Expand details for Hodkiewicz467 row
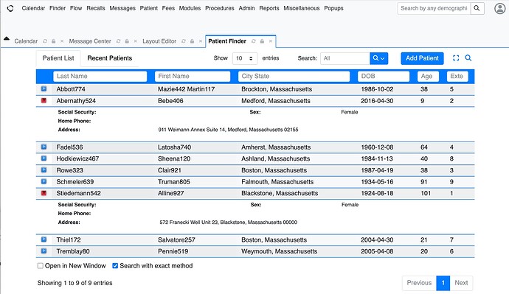This screenshot has width=509, height=294. [44, 158]
